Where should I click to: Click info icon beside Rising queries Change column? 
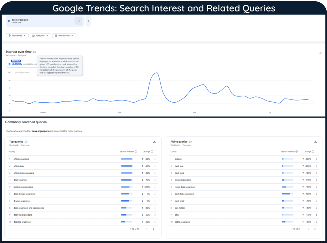click(x=313, y=151)
